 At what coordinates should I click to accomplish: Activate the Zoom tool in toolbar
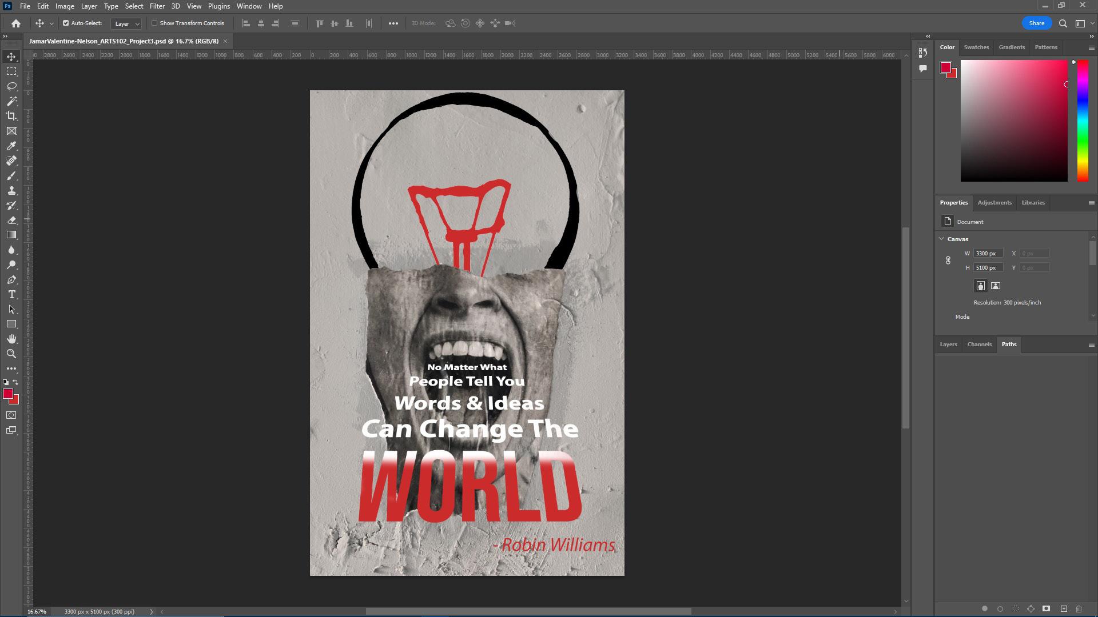point(11,354)
